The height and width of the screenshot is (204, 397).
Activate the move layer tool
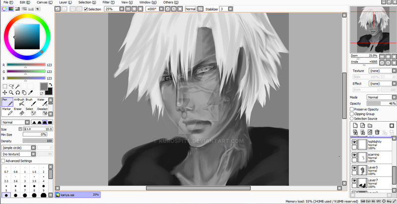point(5,93)
